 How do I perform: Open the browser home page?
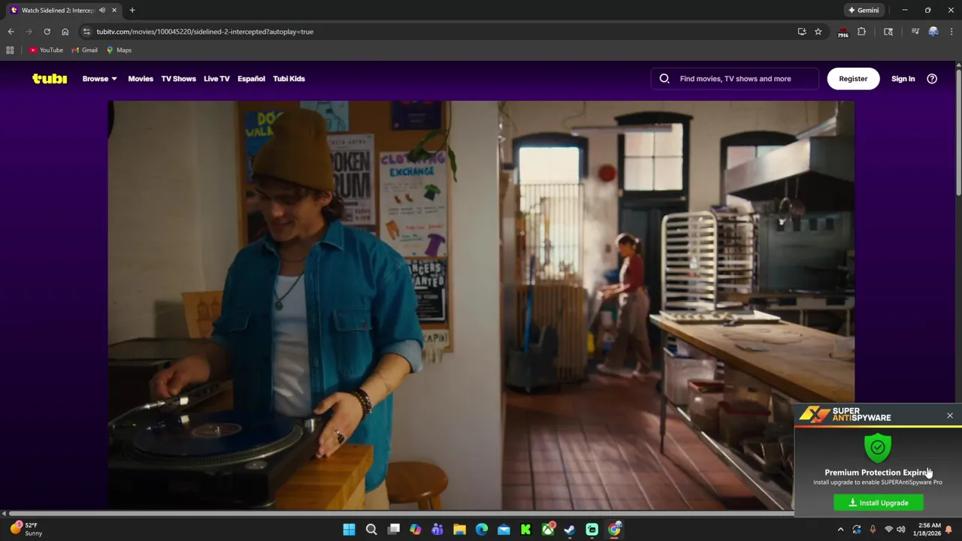pos(65,32)
